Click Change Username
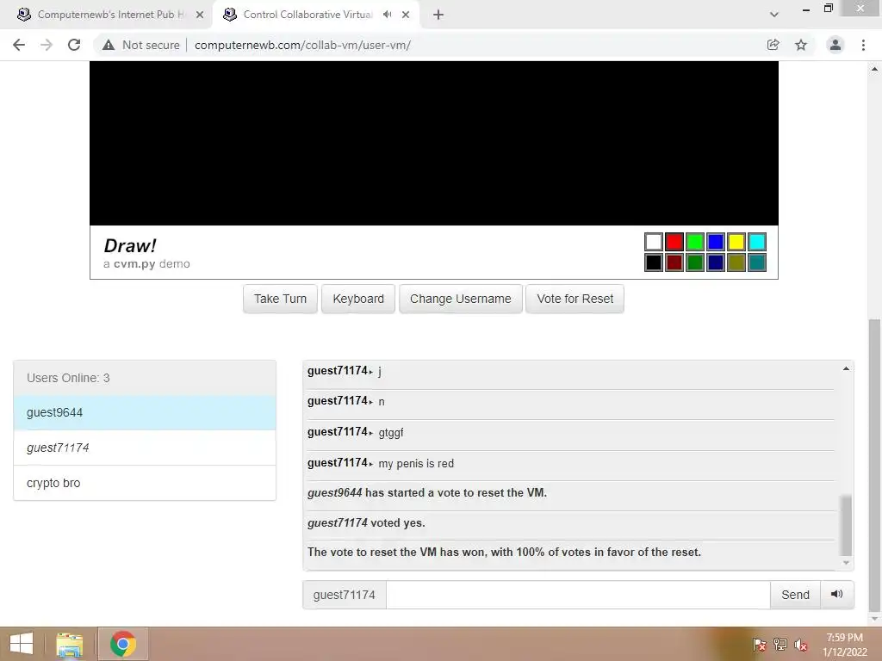The width and height of the screenshot is (882, 661). coord(460,299)
